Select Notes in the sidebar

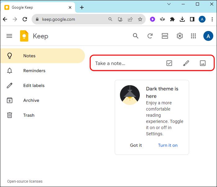pyautogui.click(x=42, y=56)
